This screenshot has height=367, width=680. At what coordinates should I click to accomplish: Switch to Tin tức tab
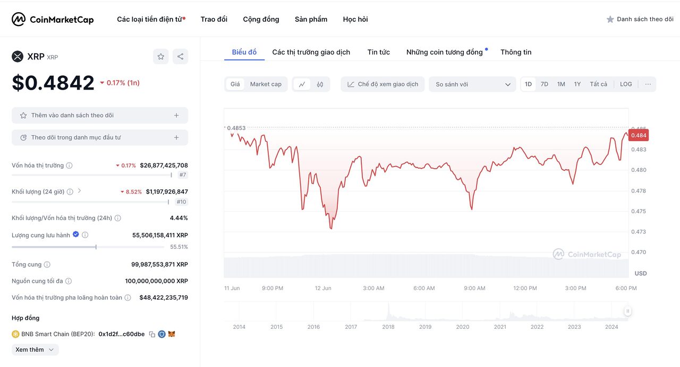click(x=379, y=52)
